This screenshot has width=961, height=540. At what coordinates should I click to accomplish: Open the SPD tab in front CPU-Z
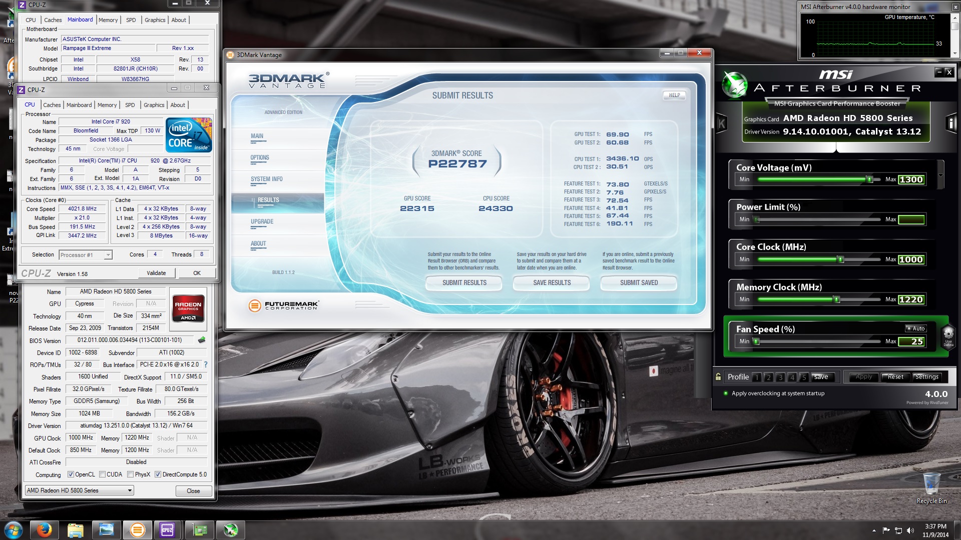point(130,105)
